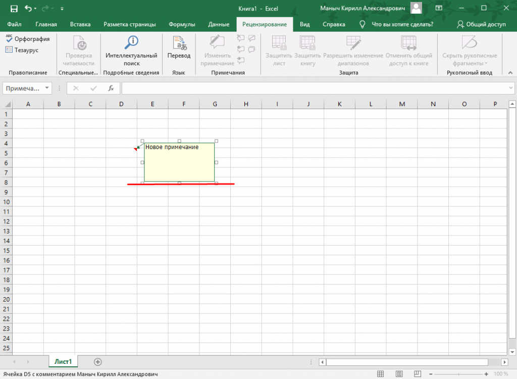Open the Справка tab

click(x=334, y=24)
